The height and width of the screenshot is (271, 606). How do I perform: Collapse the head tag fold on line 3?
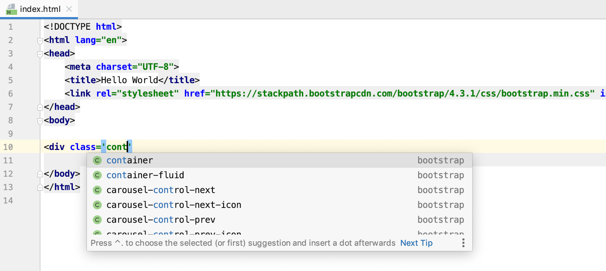[x=40, y=54]
